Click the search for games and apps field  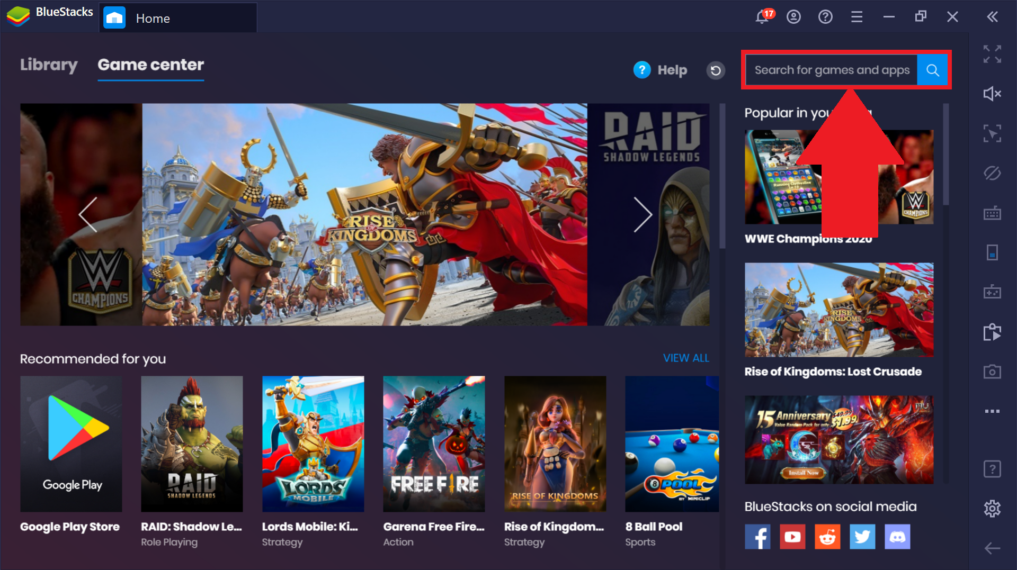pos(832,70)
